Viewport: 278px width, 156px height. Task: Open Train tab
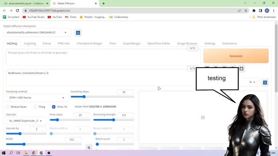(113, 43)
